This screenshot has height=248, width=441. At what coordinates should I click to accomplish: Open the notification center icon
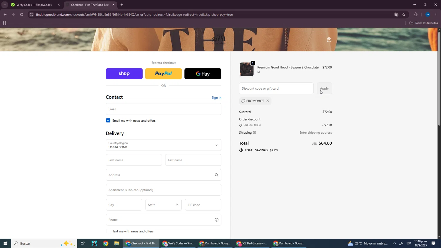434,244
